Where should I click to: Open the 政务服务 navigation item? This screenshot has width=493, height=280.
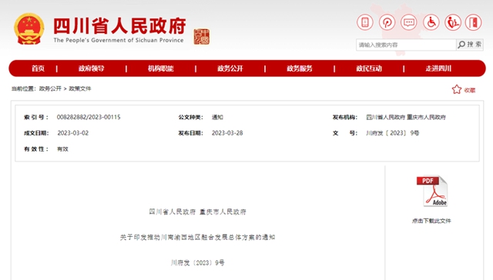[300, 68]
